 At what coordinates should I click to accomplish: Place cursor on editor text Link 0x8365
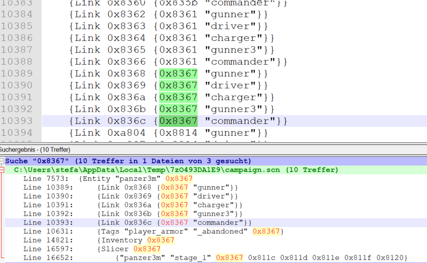point(110,50)
